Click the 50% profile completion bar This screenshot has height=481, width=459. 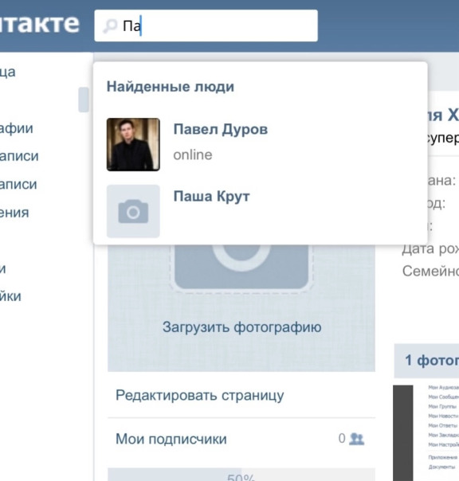[241, 475]
